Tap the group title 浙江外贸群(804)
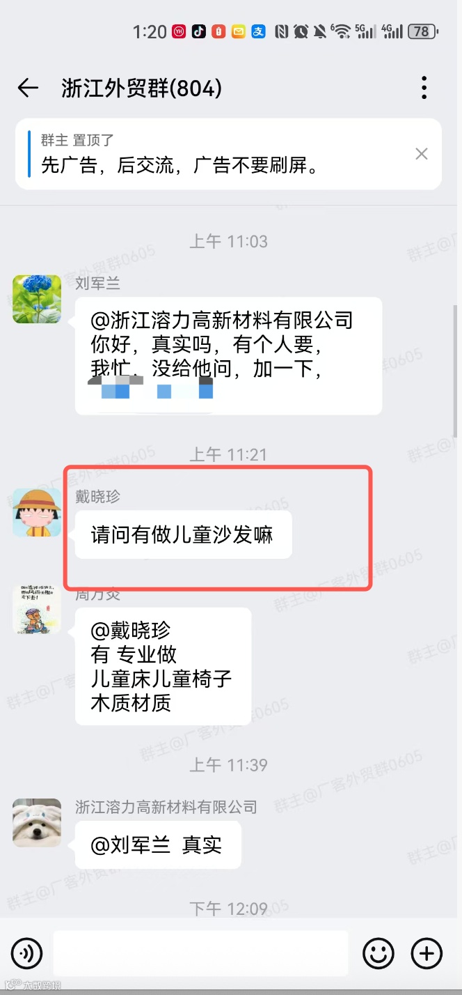This screenshot has width=462, height=995. click(142, 88)
